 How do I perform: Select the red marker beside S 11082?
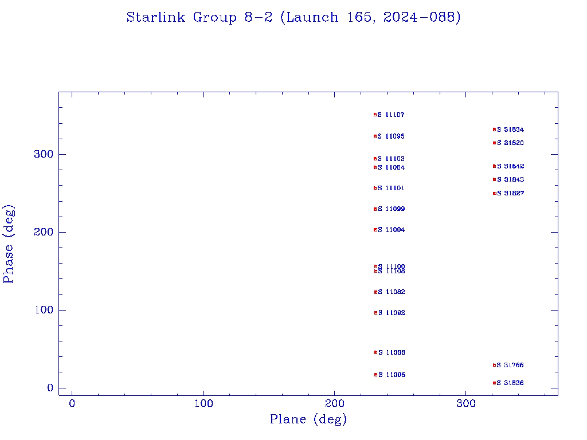click(376, 292)
